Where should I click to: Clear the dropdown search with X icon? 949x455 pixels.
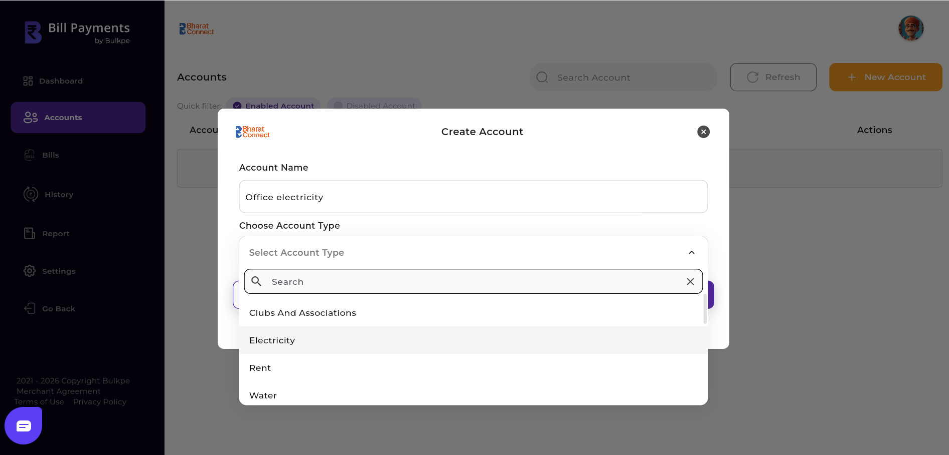[x=690, y=282]
